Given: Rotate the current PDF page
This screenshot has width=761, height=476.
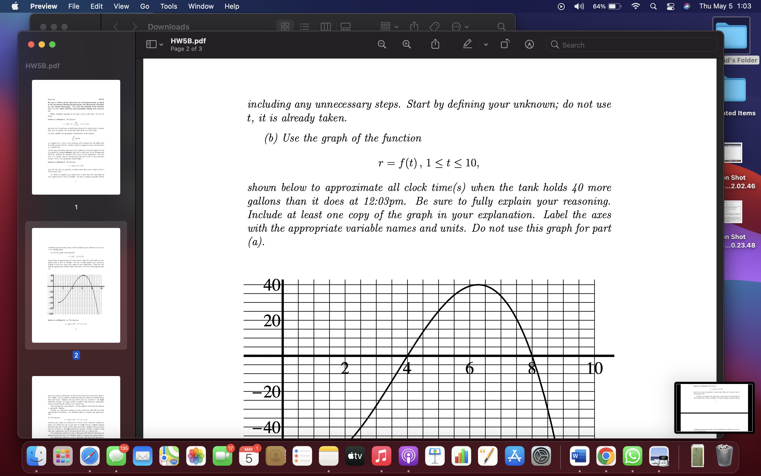Looking at the screenshot, I should [505, 44].
